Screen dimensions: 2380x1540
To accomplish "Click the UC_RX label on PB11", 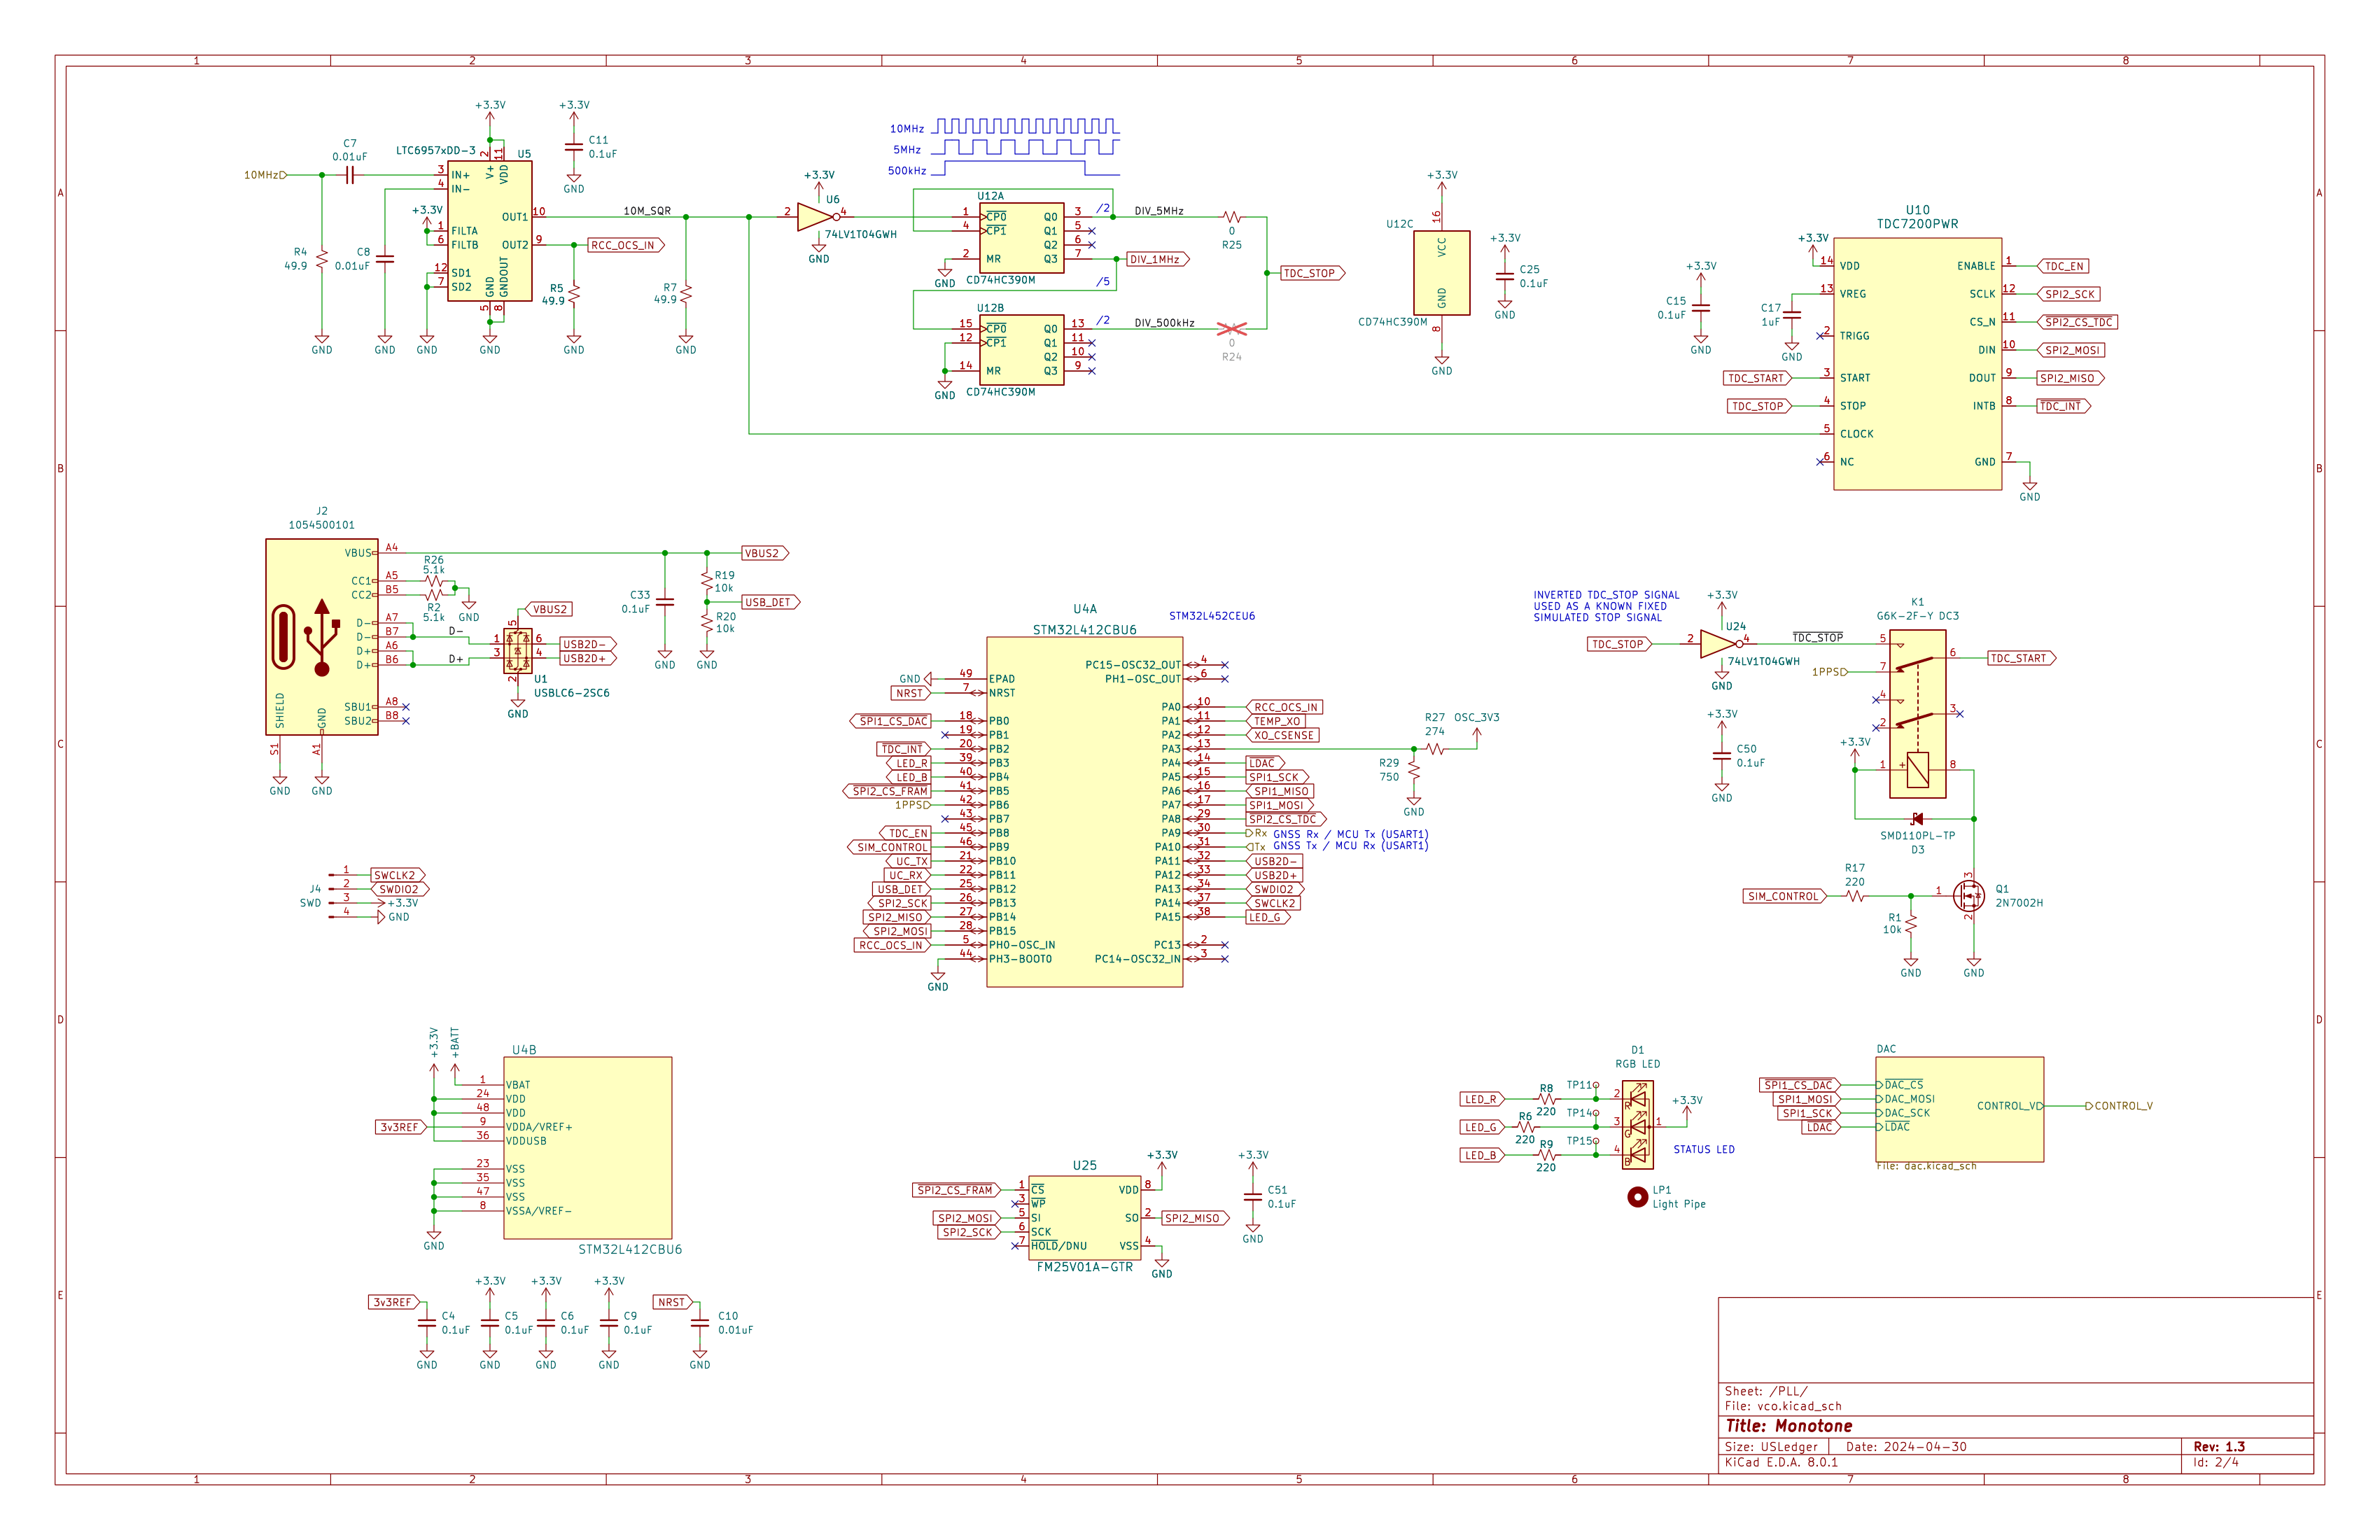I will (x=907, y=875).
